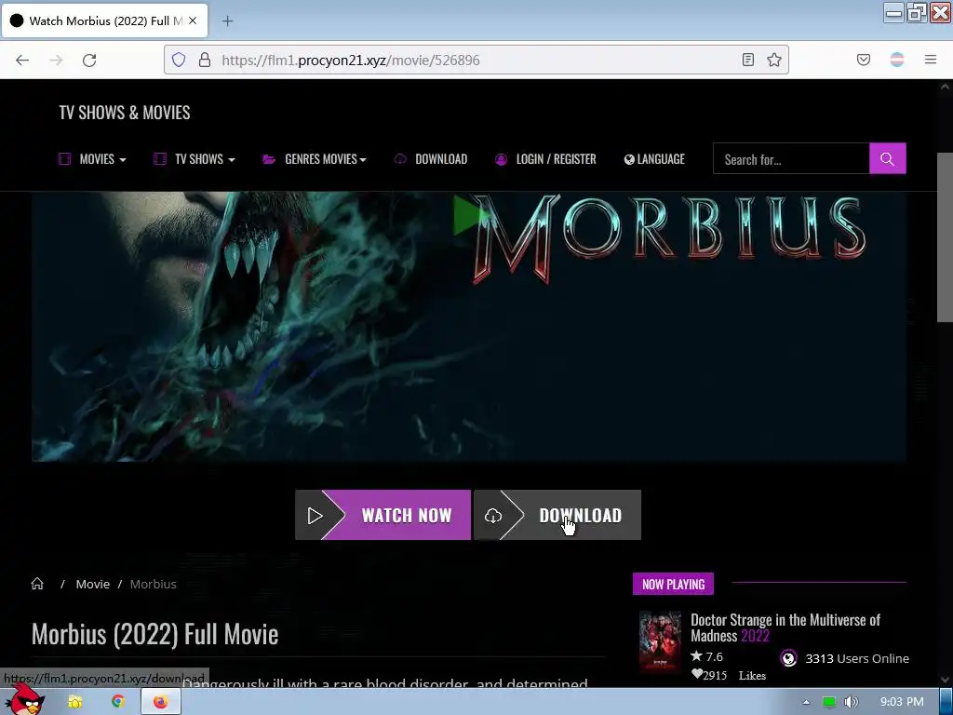
Task: Click the TV Shows & Movies site title
Action: click(125, 113)
